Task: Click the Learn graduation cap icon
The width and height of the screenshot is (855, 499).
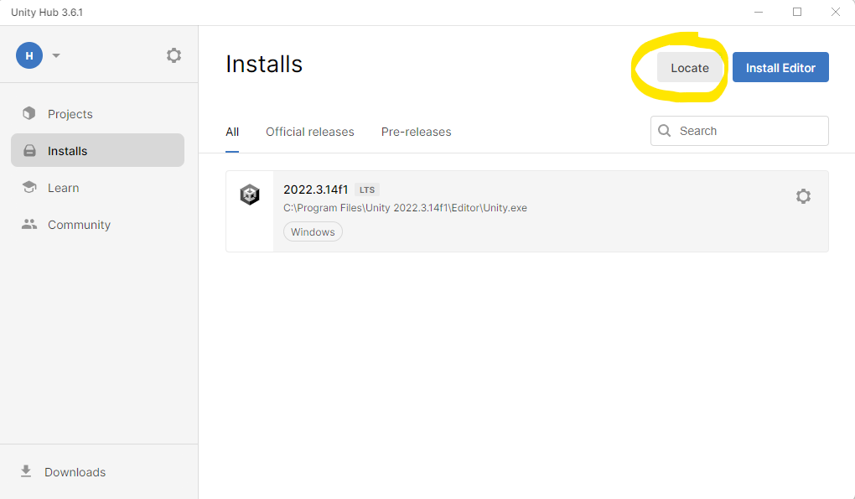Action: [x=28, y=187]
